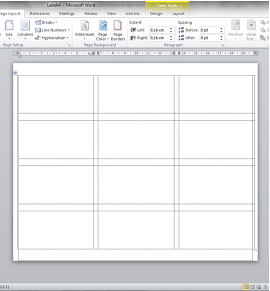Click the Columns button label
The height and width of the screenshot is (291, 270).
[x=25, y=34]
